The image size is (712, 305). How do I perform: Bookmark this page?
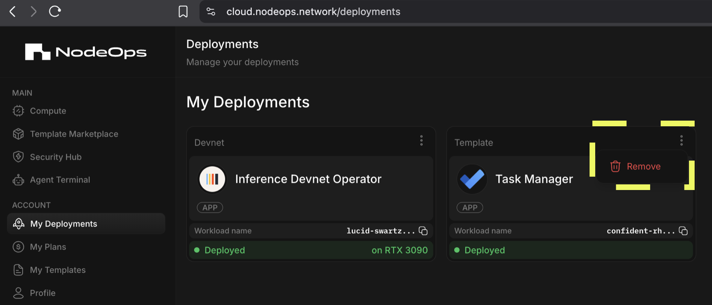(183, 12)
